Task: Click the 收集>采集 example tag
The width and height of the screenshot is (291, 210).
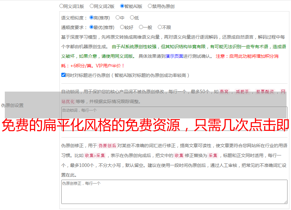Action: [95, 156]
